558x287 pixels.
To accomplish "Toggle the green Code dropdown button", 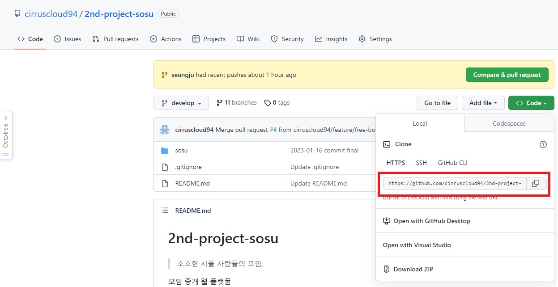I will point(531,103).
